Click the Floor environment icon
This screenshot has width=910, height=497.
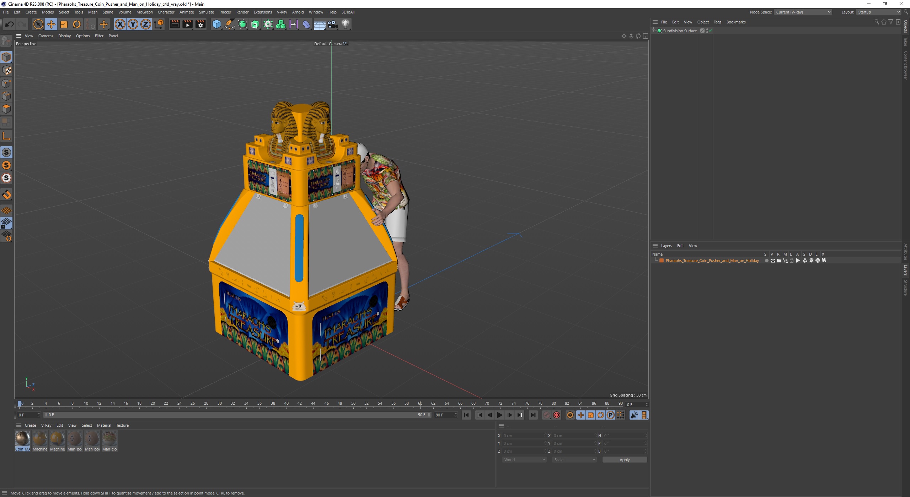click(320, 24)
